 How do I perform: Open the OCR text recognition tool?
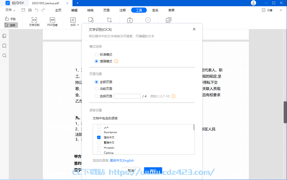[34, 22]
